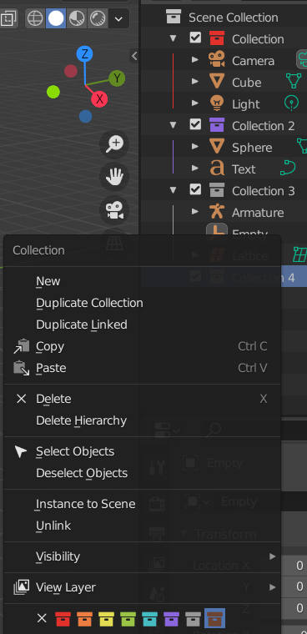Choose Duplicate Linked menu entry
Screen dimensions: 307x634
[142, 325]
